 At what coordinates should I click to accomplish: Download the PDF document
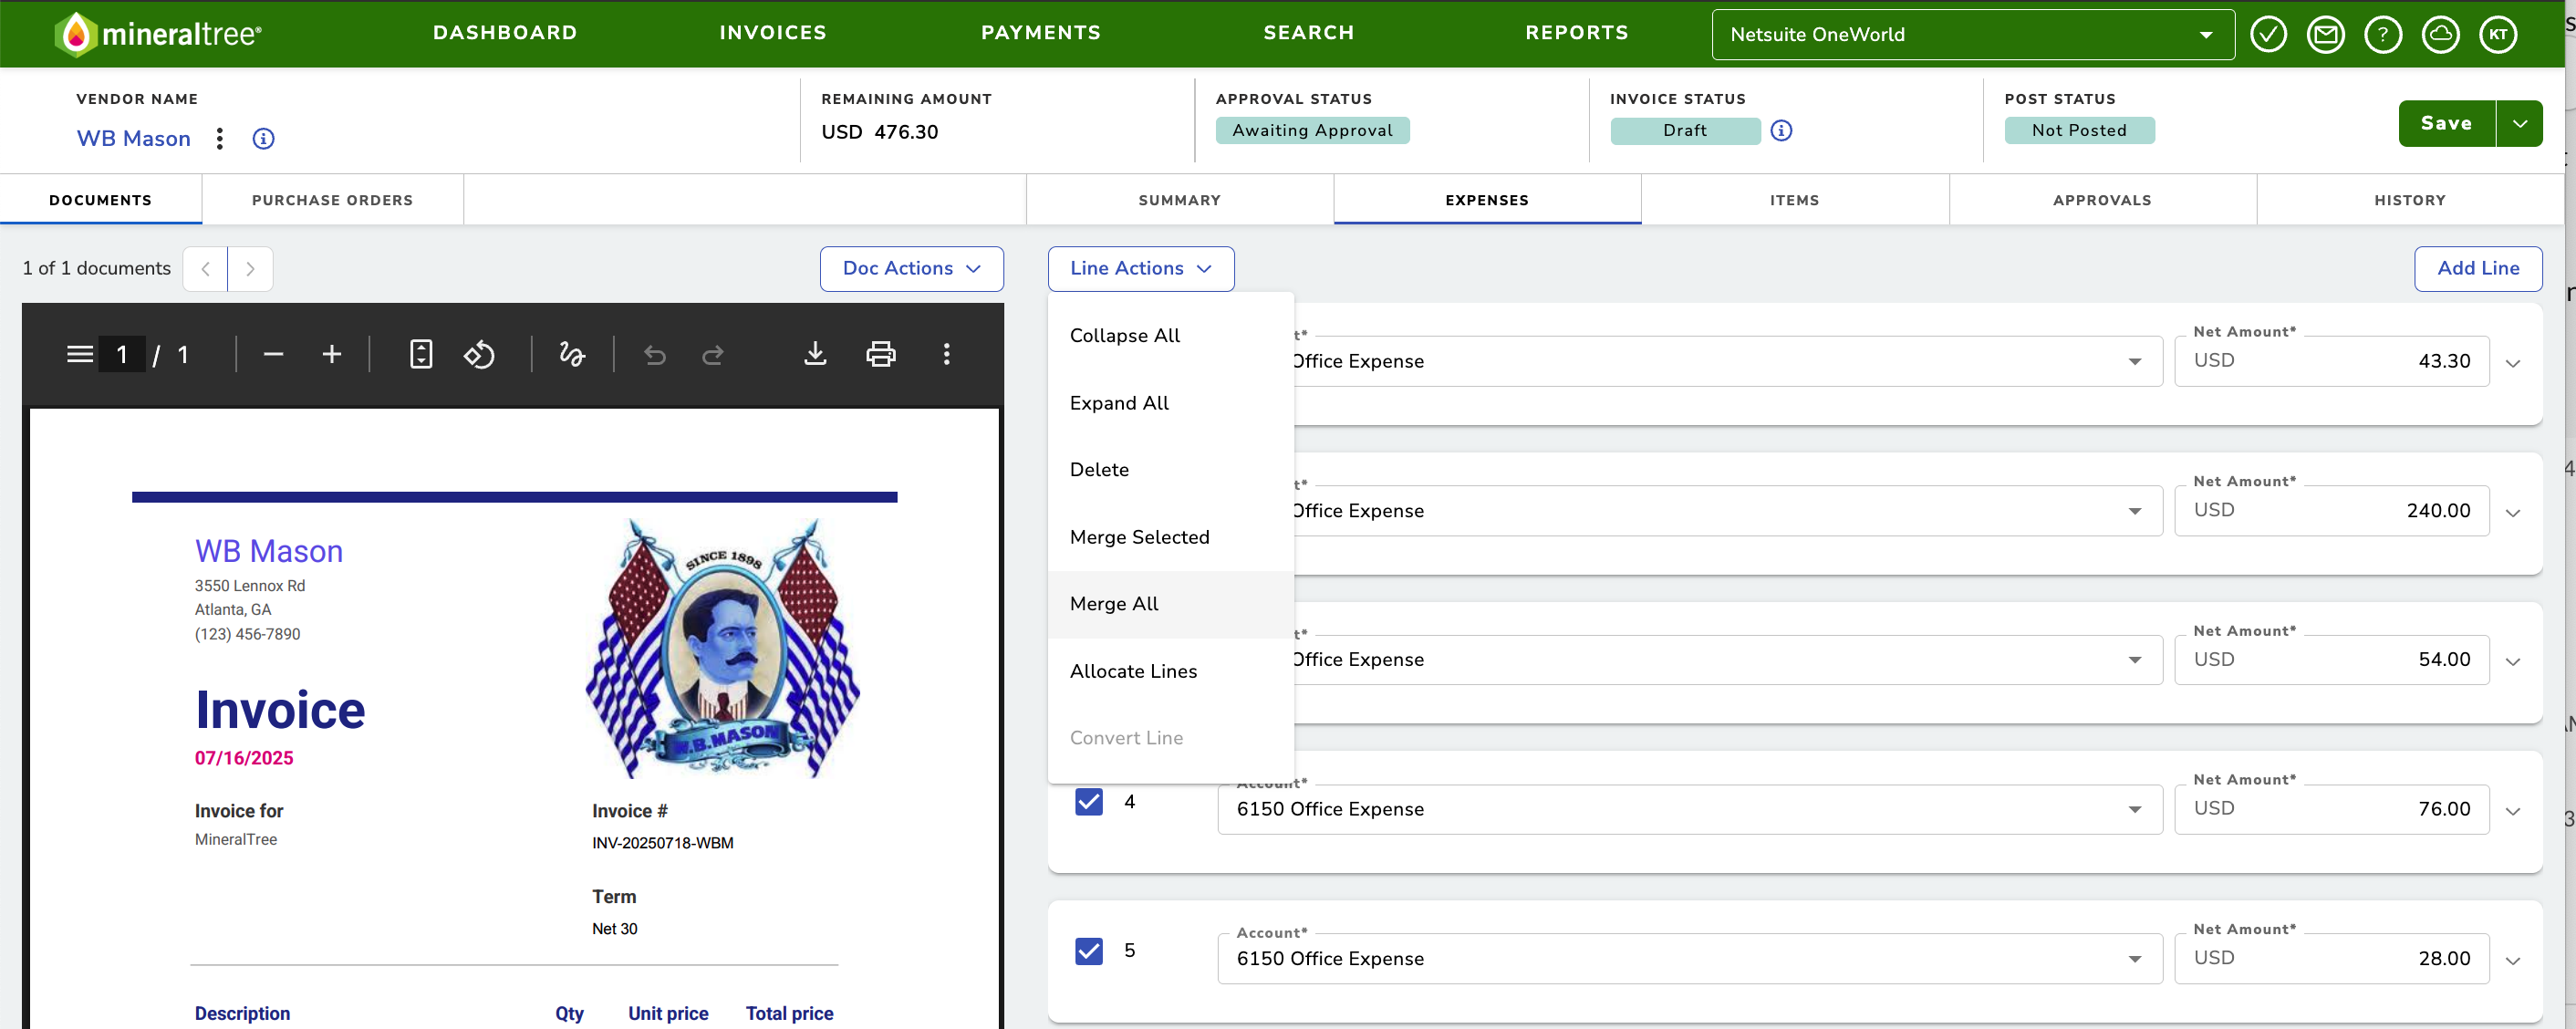pyautogui.click(x=815, y=354)
